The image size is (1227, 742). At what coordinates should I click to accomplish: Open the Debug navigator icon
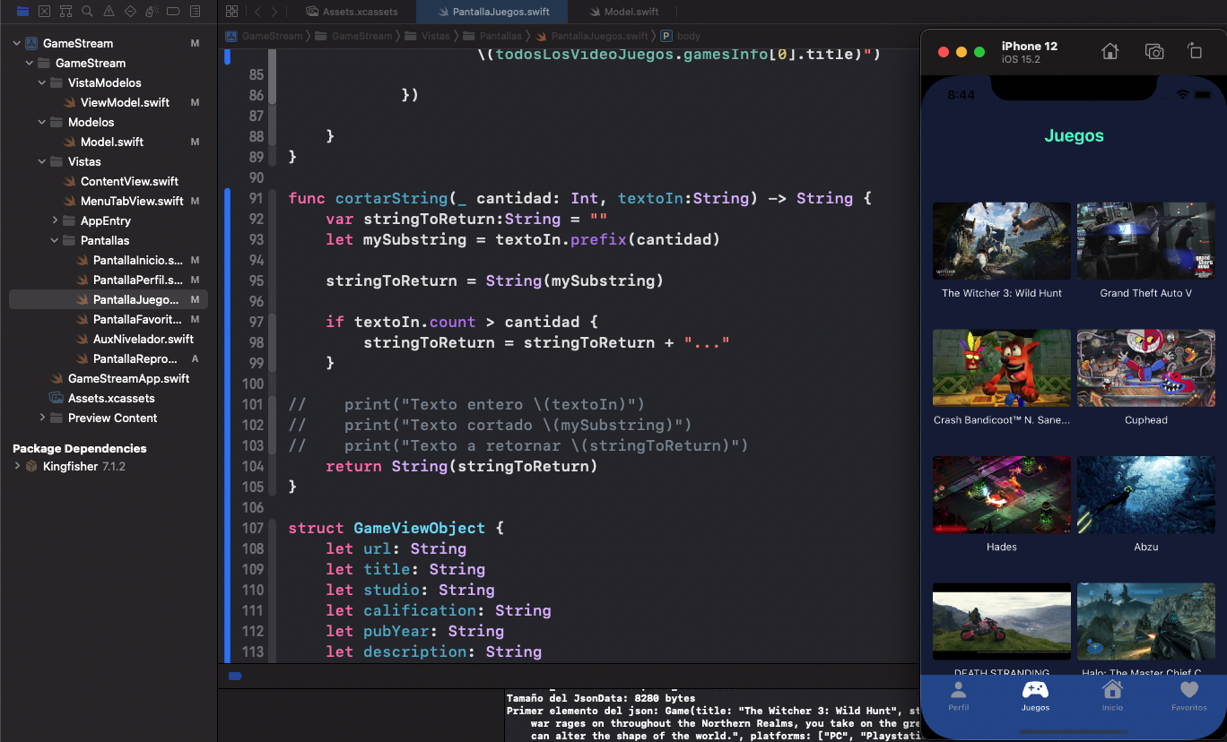coord(152,12)
